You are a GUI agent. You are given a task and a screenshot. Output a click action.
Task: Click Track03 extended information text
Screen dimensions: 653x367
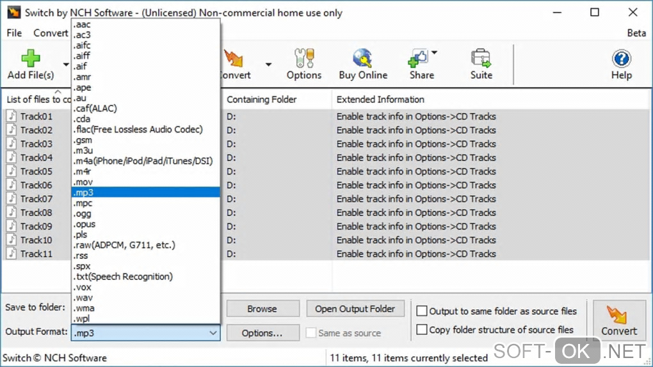point(416,144)
